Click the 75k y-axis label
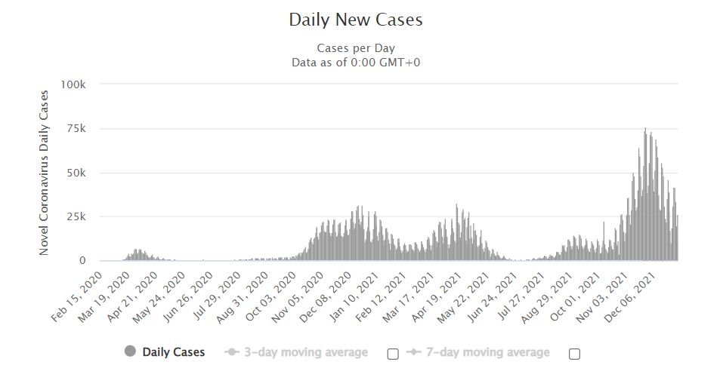The width and height of the screenshot is (720, 365). [76, 128]
